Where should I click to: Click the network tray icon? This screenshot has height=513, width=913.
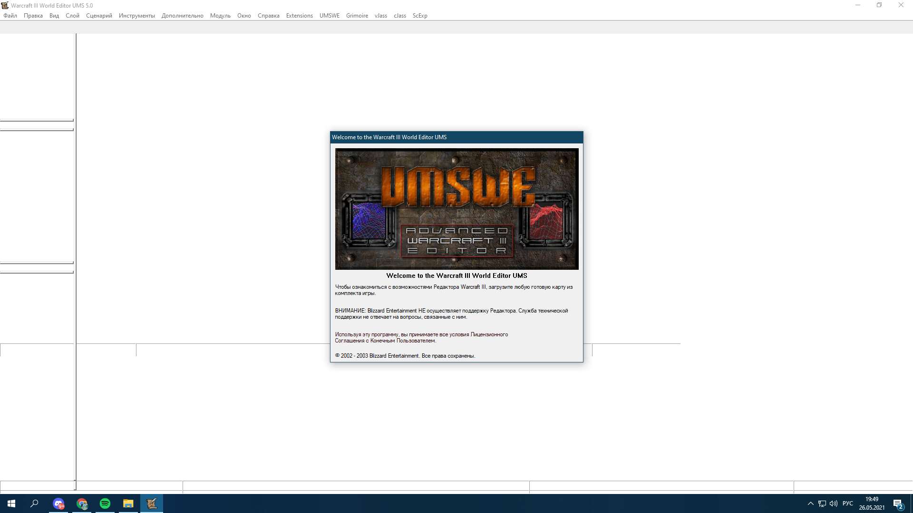(822, 503)
